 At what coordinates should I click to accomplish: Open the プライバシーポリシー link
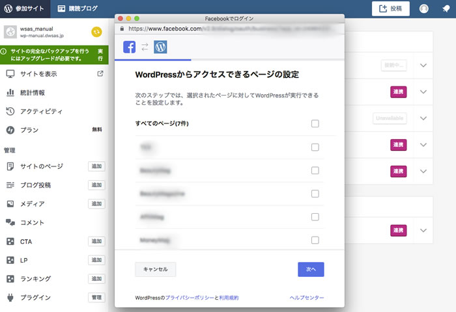coord(190,298)
